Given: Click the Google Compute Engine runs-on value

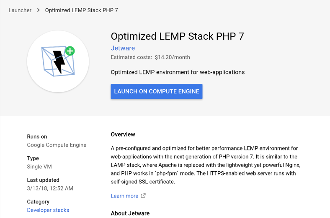Looking at the screenshot, I should pyautogui.click(x=57, y=145).
